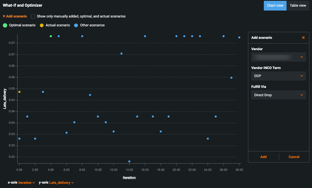This screenshot has width=312, height=188.
Task: Expand the Vendor INCO Term dropdown
Action: pos(278,76)
